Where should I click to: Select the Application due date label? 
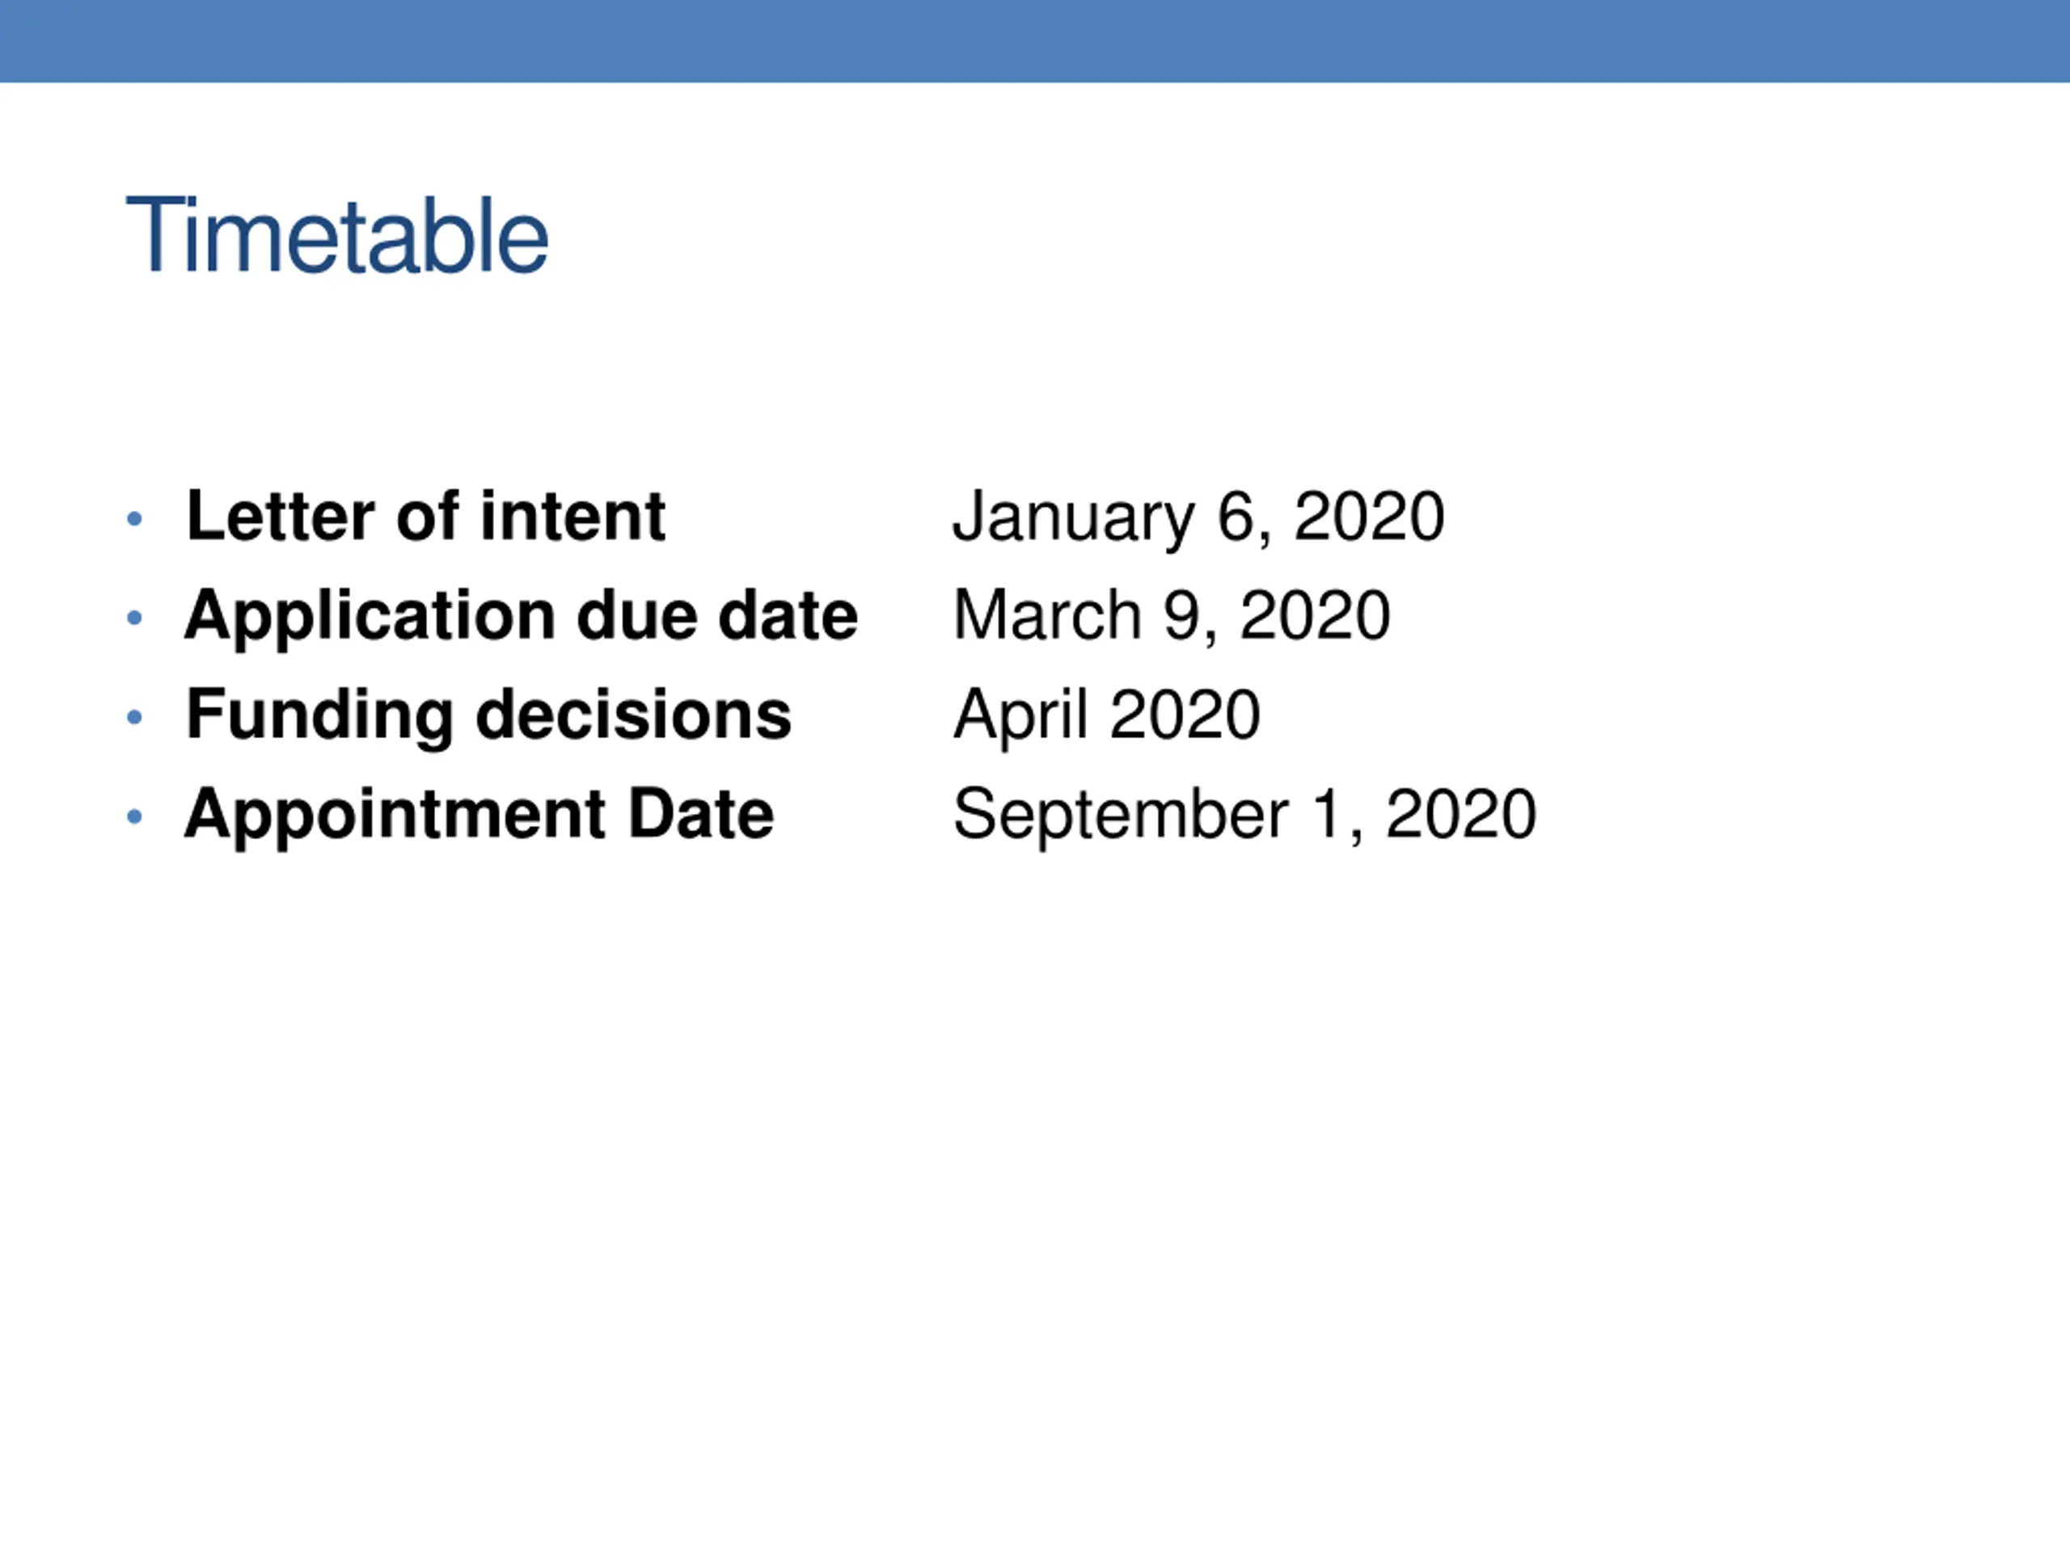tap(522, 617)
